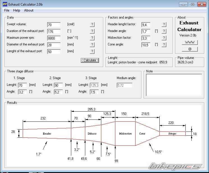This screenshot has width=209, height=173.
Task: Click inside the Note text area
Action: [x=174, y=85]
